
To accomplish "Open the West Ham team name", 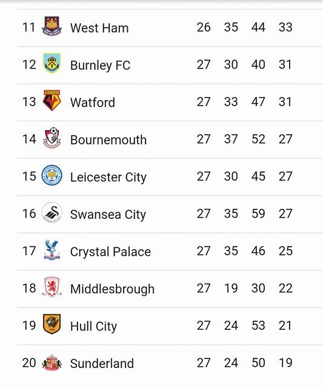I will 99,28.
